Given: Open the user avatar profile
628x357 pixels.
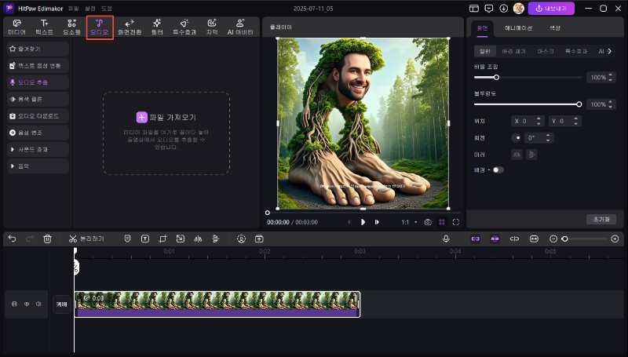Looking at the screenshot, I should click(x=519, y=9).
